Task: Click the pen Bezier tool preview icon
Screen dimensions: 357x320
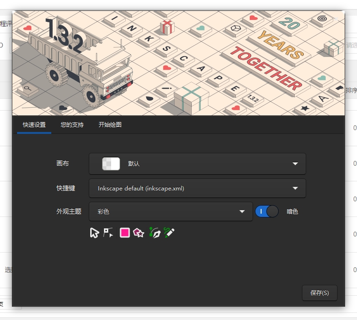Action: [x=155, y=233]
